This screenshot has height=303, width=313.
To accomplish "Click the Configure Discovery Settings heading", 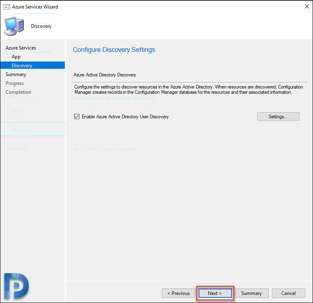I will click(x=114, y=49).
